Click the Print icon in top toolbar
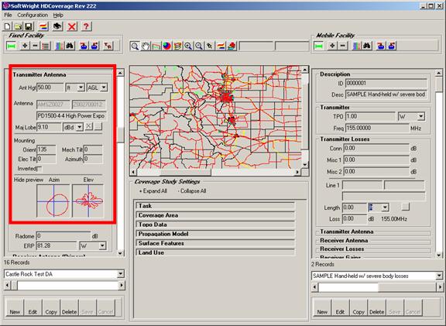Viewport: 446px width, 326px height. click(x=57, y=26)
